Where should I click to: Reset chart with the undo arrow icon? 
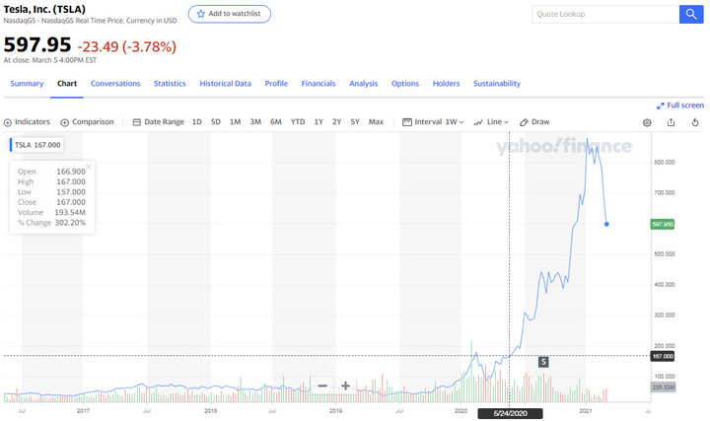[695, 122]
